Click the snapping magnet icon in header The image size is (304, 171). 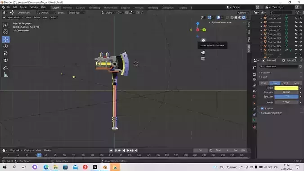[x=127, y=13]
